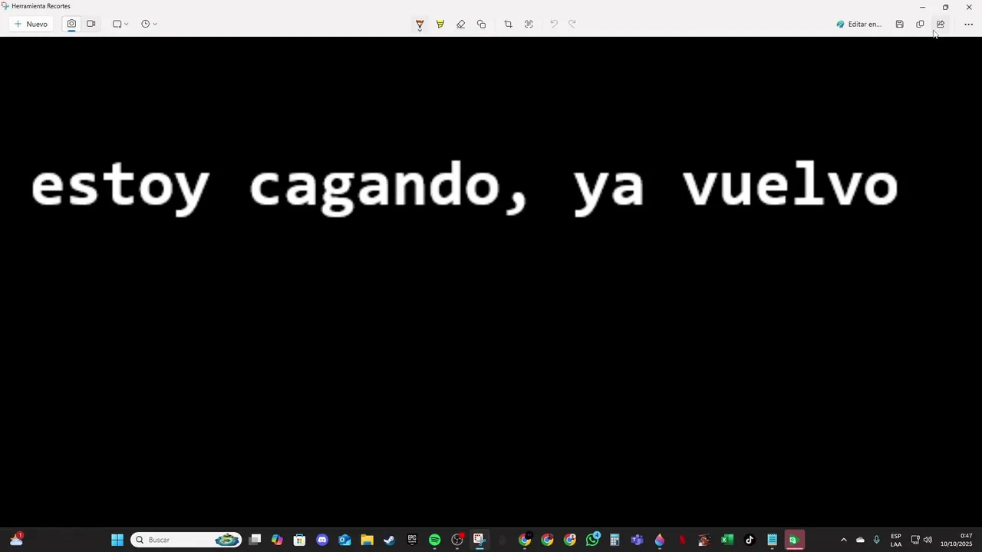Open the capture delay timer dropdown
Image resolution: width=982 pixels, height=552 pixels.
pyautogui.click(x=149, y=24)
